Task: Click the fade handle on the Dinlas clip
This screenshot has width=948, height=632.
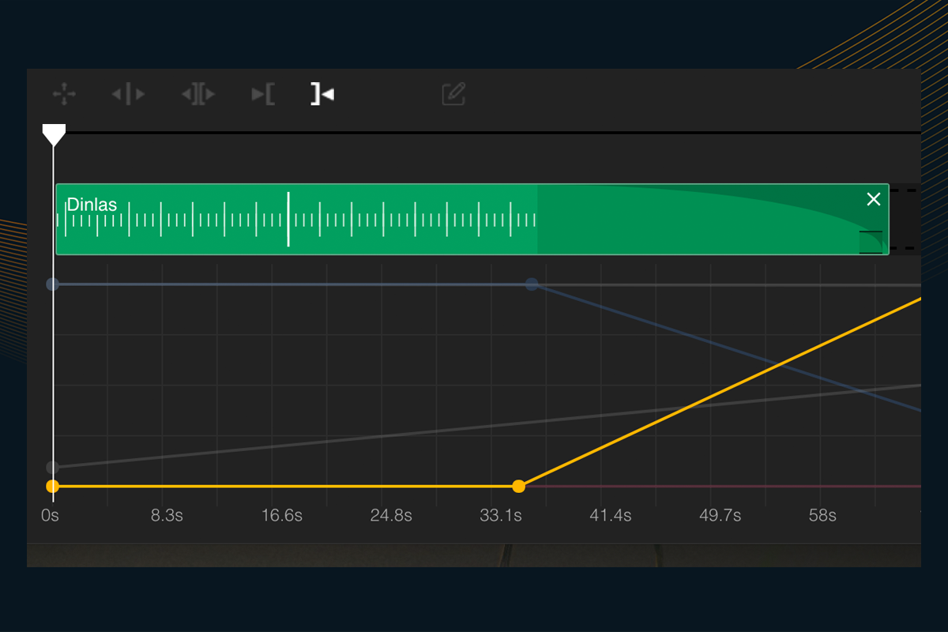Action: [871, 242]
